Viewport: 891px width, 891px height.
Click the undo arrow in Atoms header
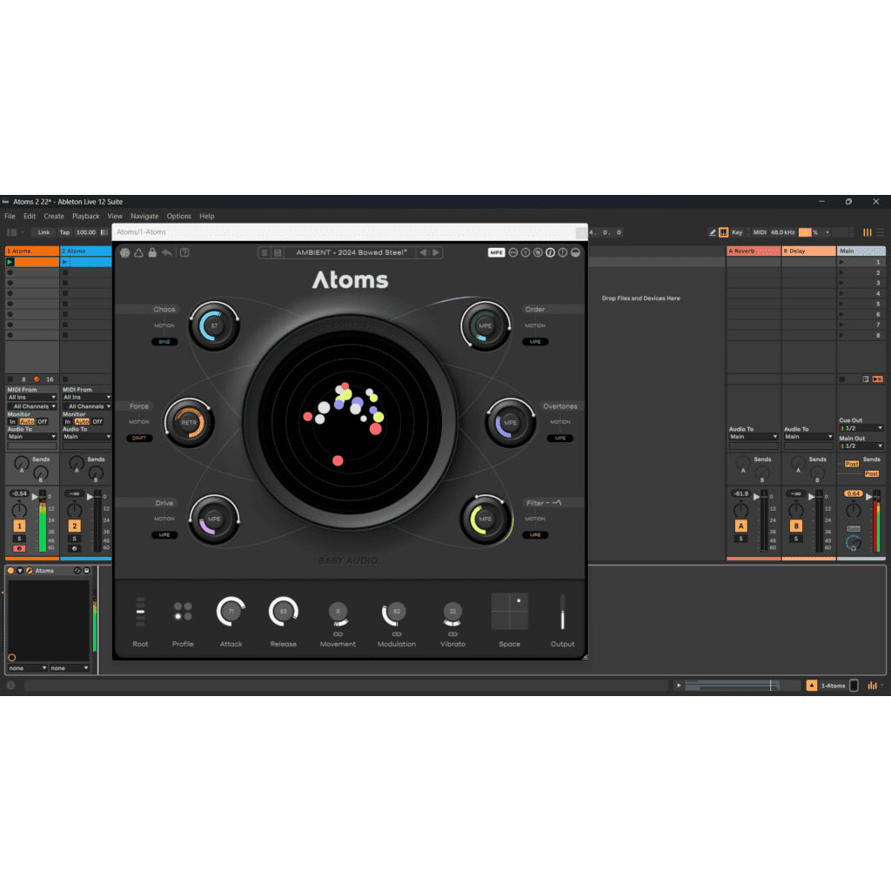165,252
